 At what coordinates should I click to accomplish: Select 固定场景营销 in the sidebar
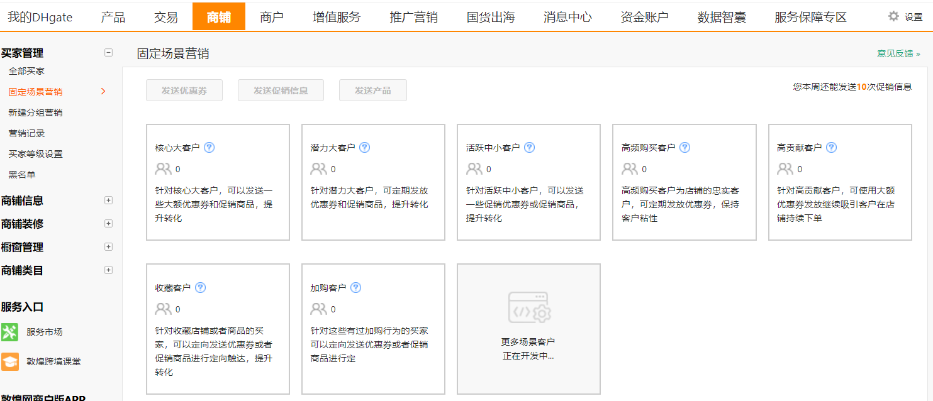[x=35, y=92]
